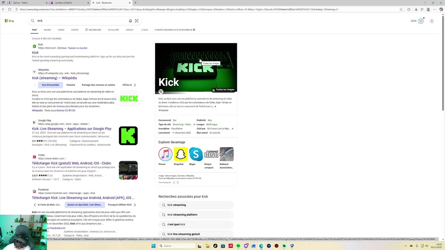Expand Wikipedia description plus sign
The image size is (445, 250).
tap(215, 106)
